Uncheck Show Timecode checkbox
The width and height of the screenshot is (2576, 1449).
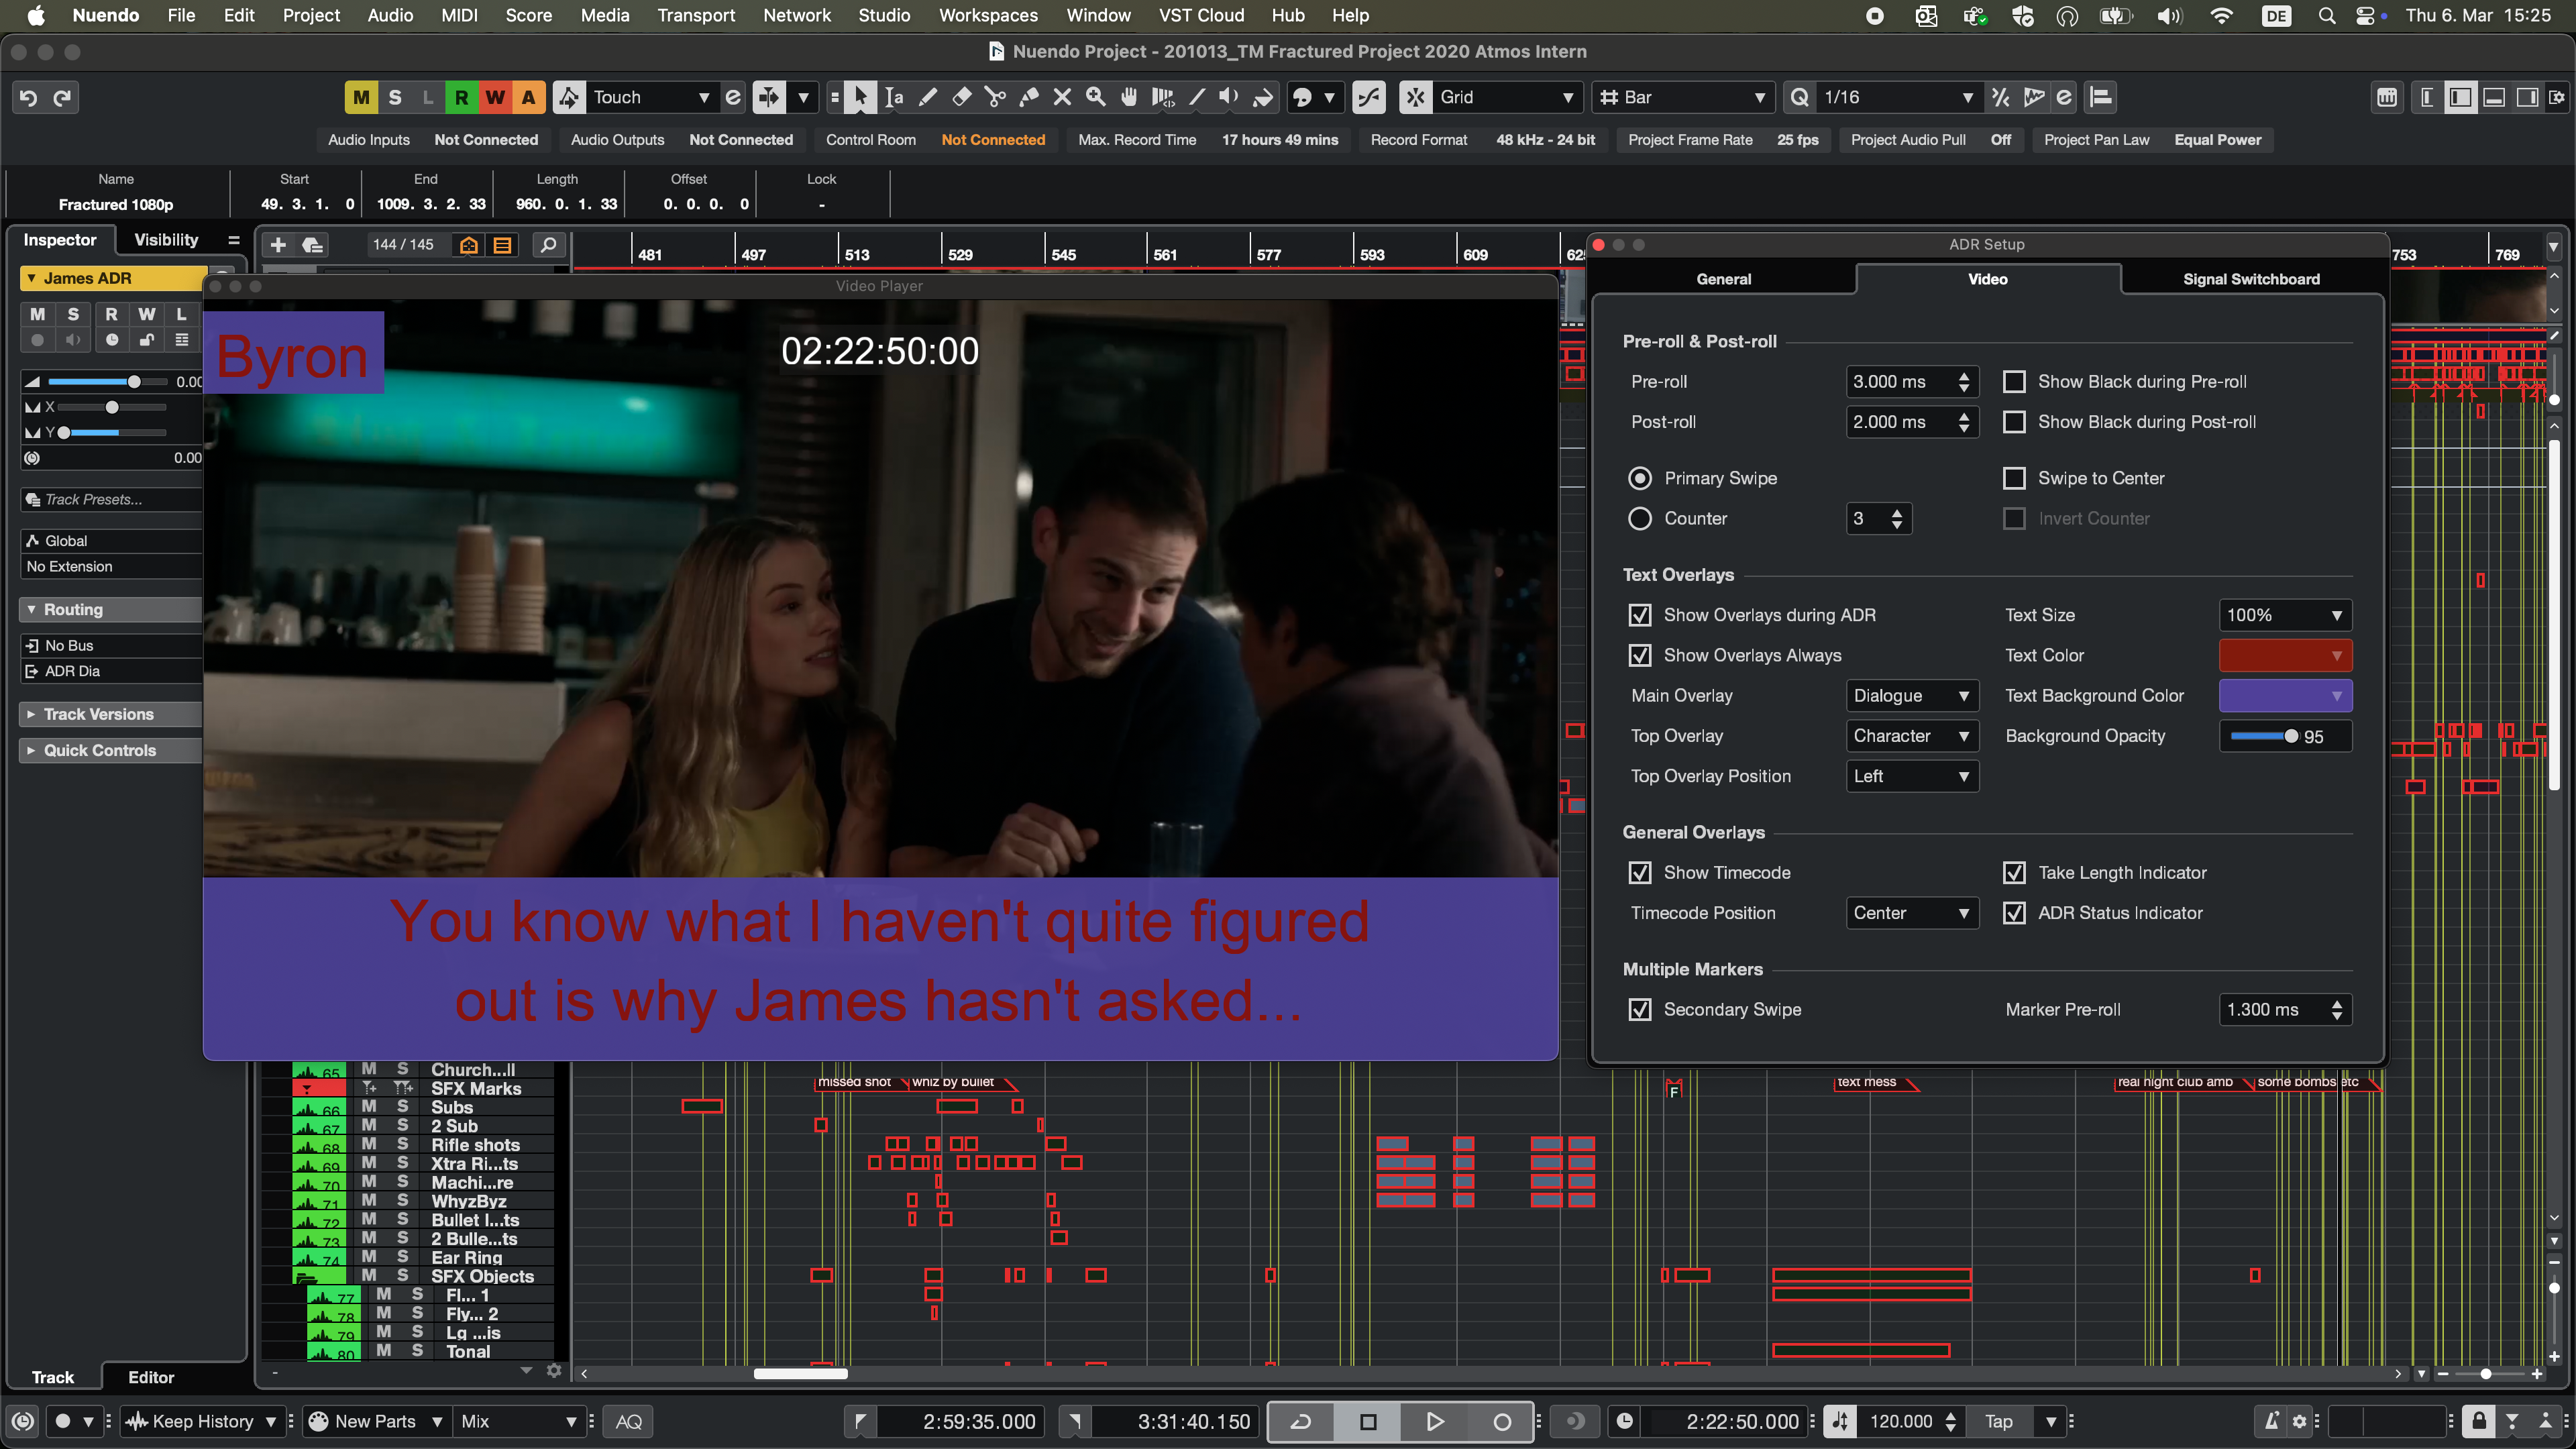(x=1640, y=873)
